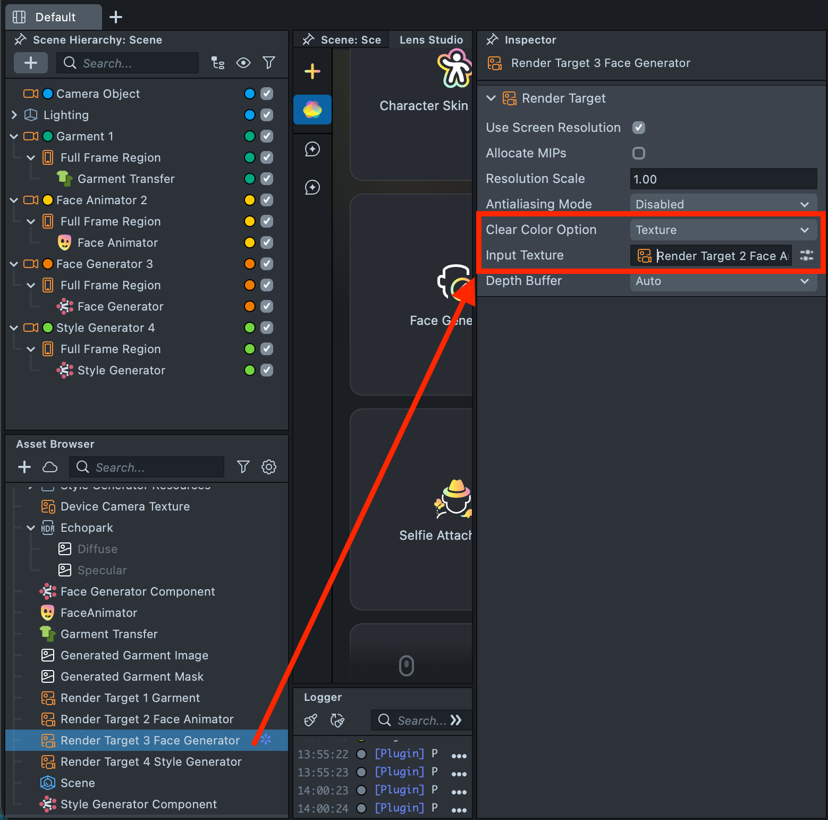The width and height of the screenshot is (828, 820).
Task: Select the Inspector panel tab
Action: [530, 40]
